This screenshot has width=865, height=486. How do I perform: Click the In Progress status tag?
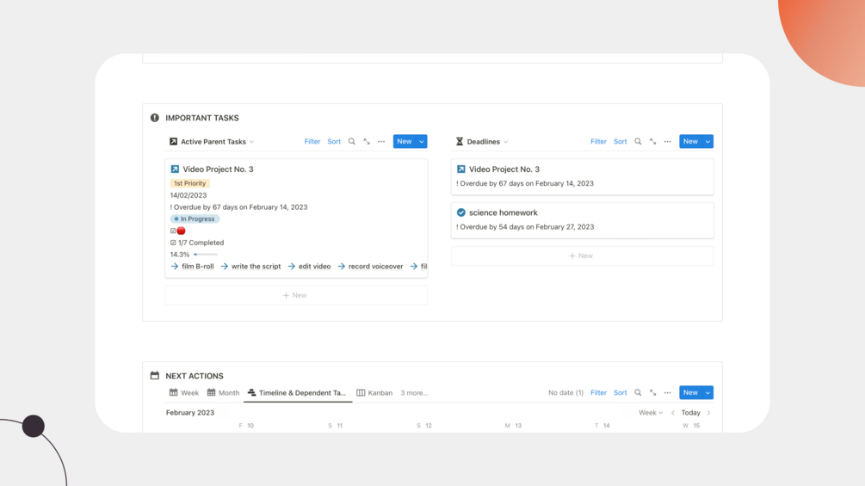point(195,218)
